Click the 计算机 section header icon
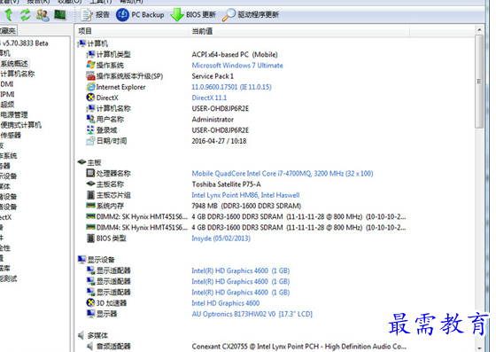Image resolution: width=496 pixels, height=352 pixels. click(81, 43)
